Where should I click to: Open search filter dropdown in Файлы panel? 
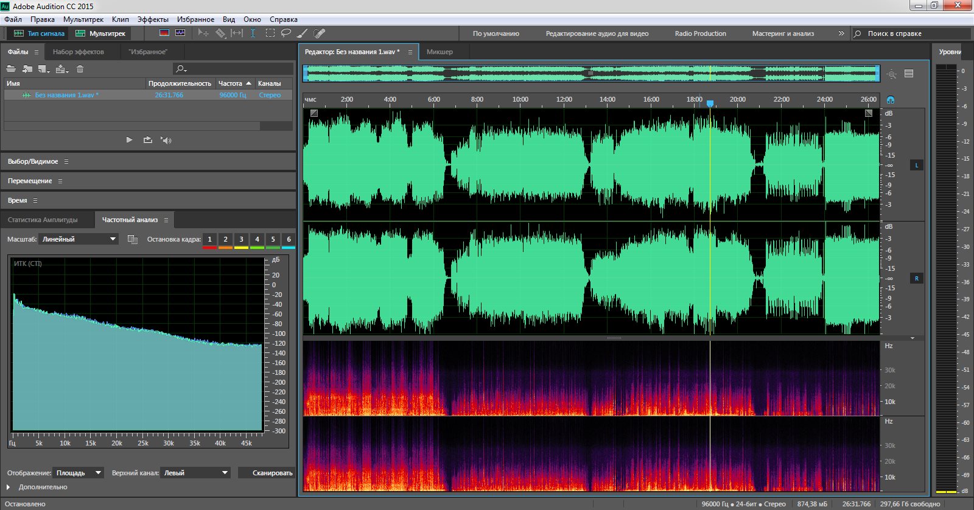pyautogui.click(x=181, y=69)
